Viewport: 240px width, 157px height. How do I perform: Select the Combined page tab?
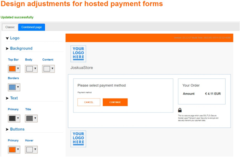click(31, 27)
